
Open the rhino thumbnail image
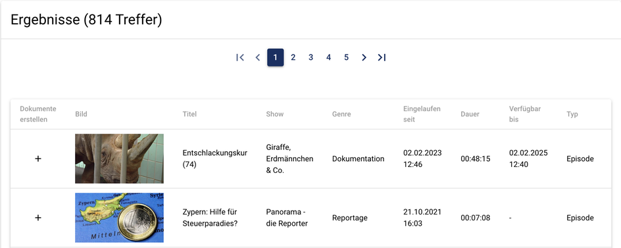[119, 159]
